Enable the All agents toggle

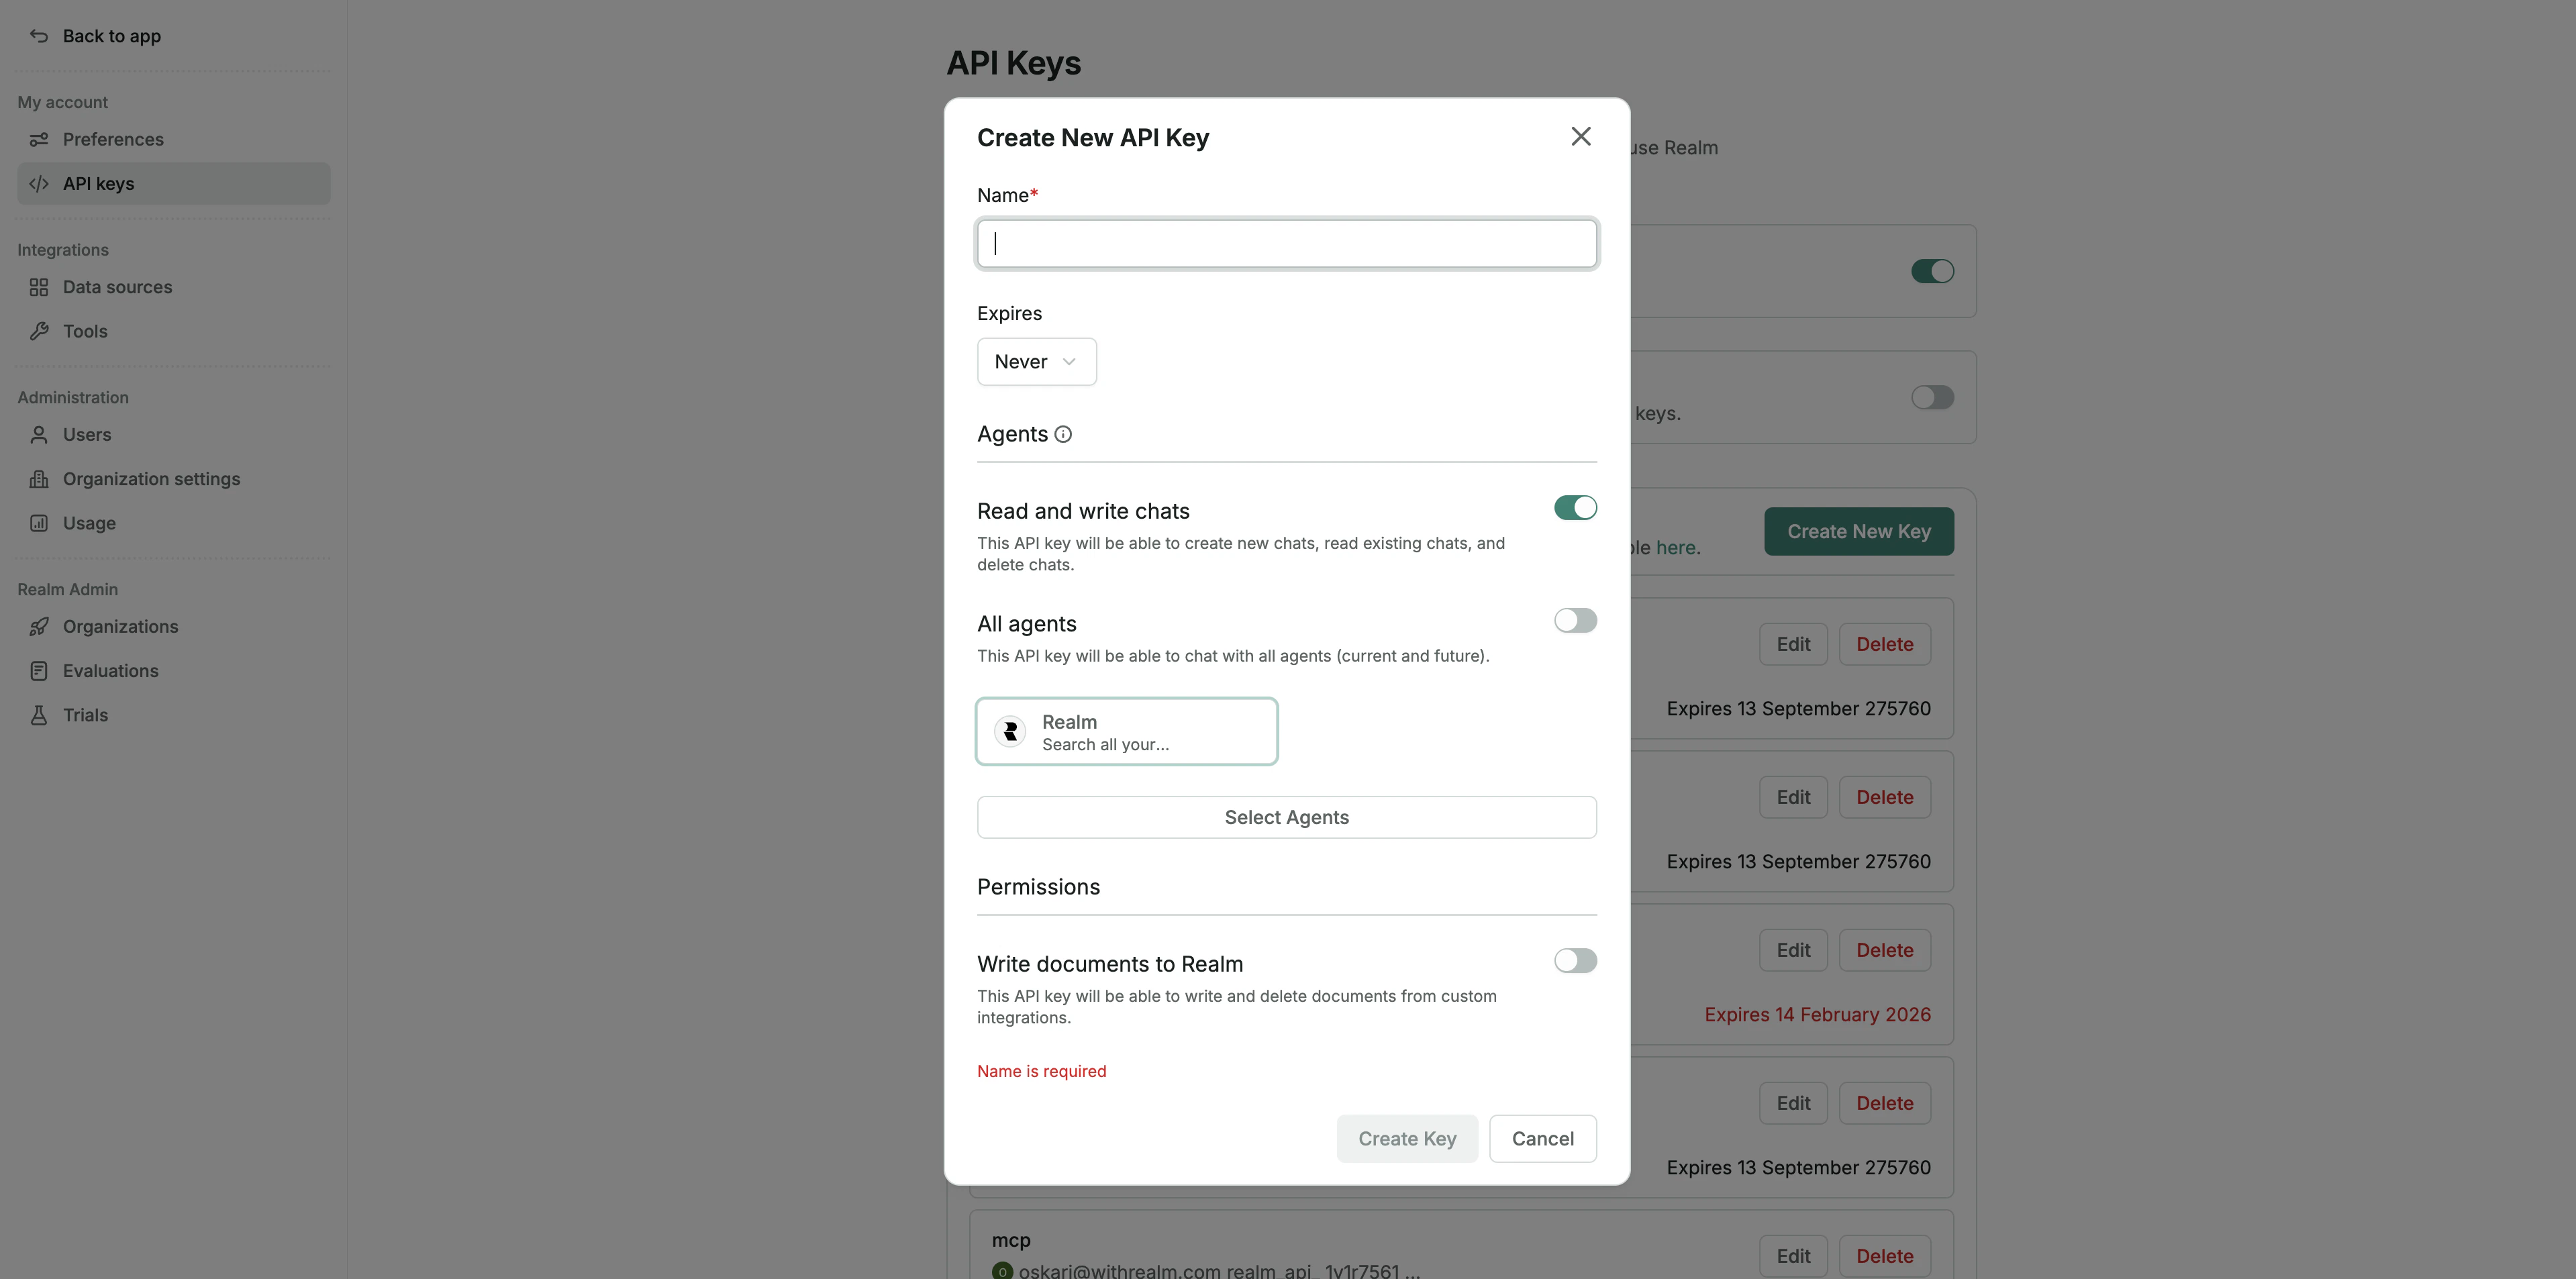tap(1575, 620)
